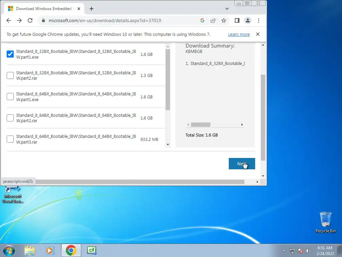342x257 pixels.
Task: Click the file list scroll-up arrow
Action: point(168,47)
